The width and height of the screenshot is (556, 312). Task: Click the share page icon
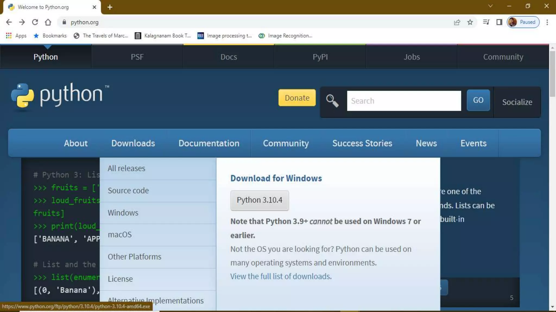pos(457,22)
